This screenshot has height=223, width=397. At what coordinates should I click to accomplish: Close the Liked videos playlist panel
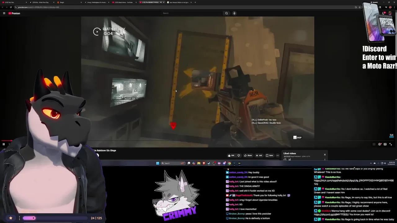325,155
